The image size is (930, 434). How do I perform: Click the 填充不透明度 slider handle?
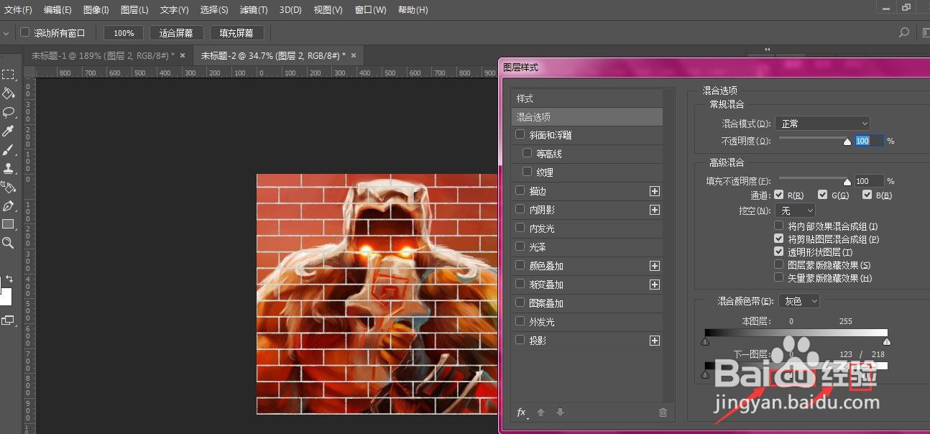(x=847, y=183)
